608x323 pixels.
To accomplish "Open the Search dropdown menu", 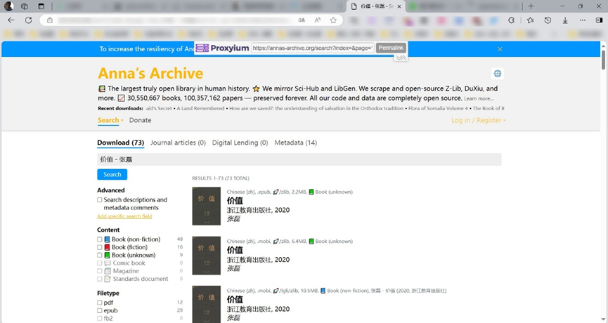I will 110,120.
